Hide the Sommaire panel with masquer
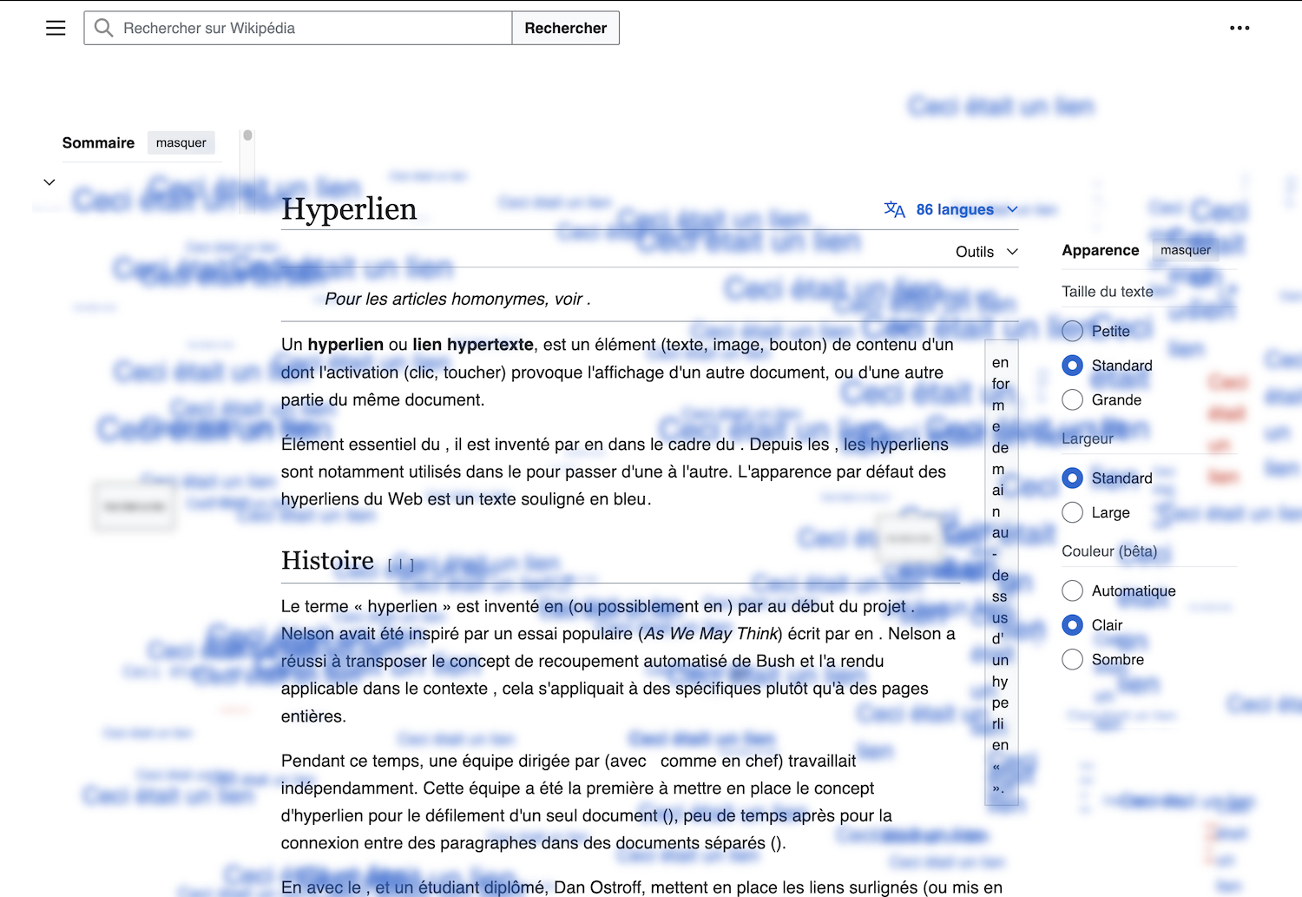Viewport: 1302px width, 897px height. (x=181, y=142)
